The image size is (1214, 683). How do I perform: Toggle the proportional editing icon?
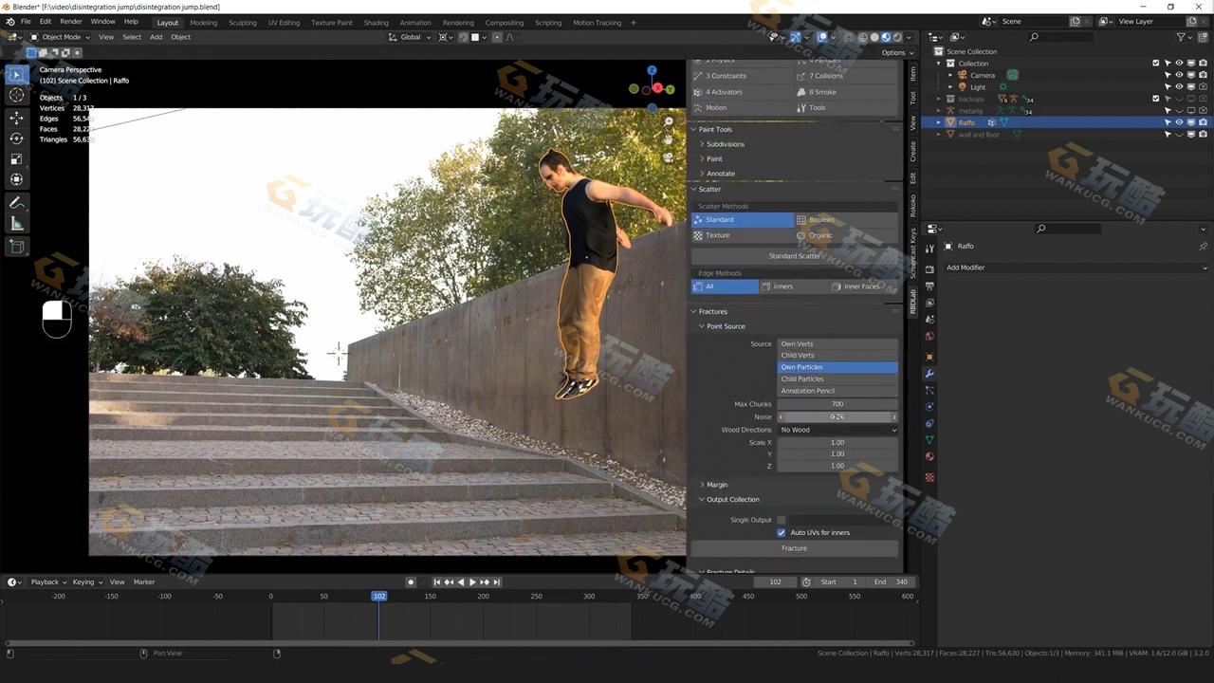[x=498, y=37]
